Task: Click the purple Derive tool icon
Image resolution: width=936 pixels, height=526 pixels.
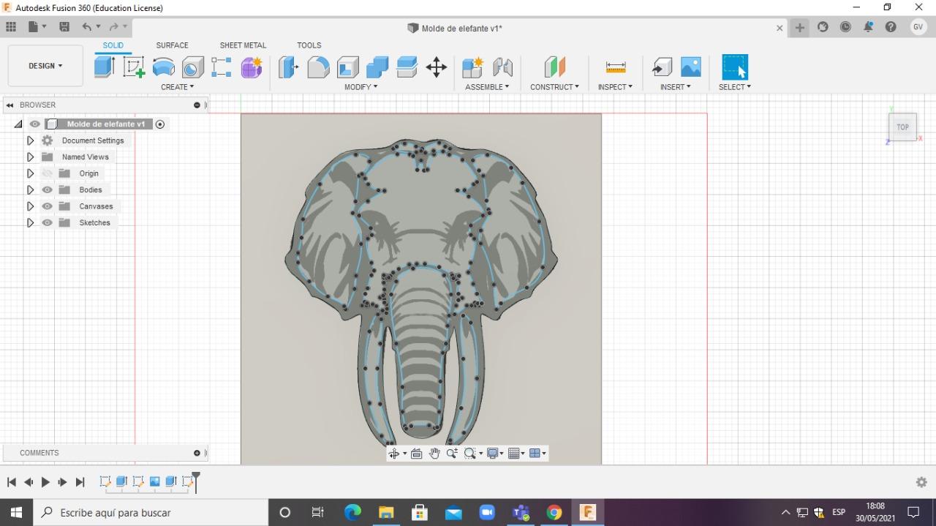Action: 252,67
